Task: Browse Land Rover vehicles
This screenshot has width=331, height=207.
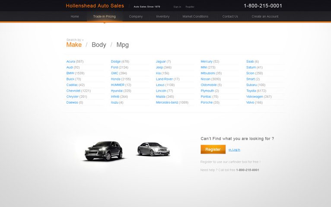Action: (x=164, y=79)
